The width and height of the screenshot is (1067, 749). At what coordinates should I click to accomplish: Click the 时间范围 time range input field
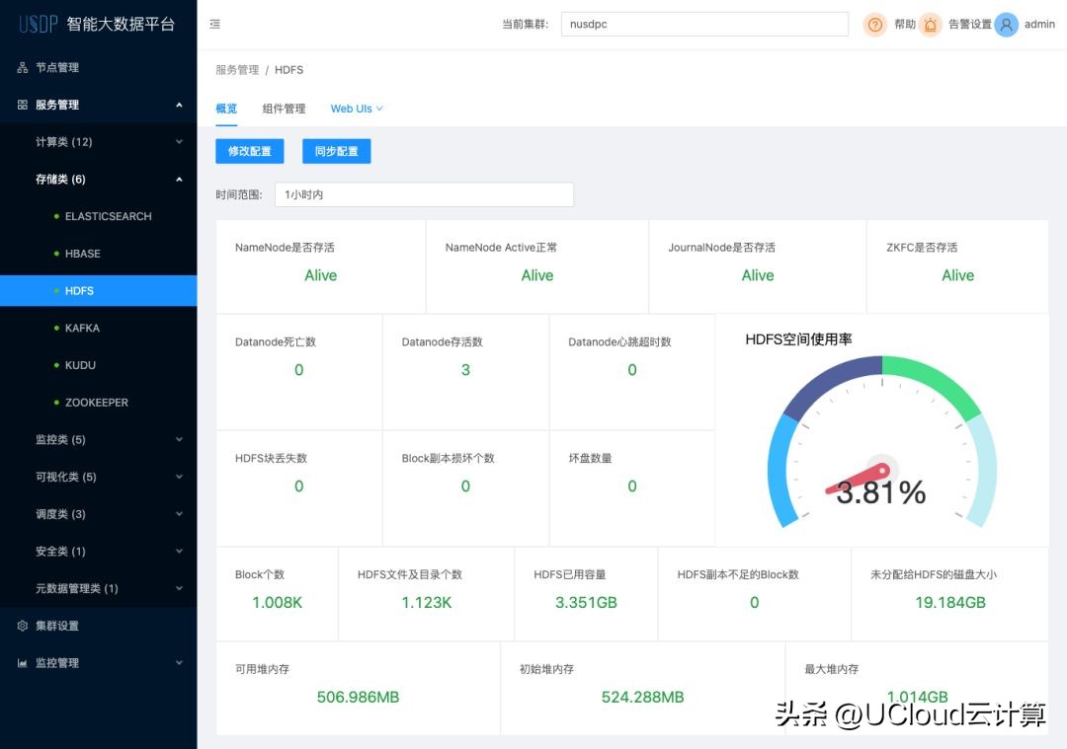click(x=425, y=194)
